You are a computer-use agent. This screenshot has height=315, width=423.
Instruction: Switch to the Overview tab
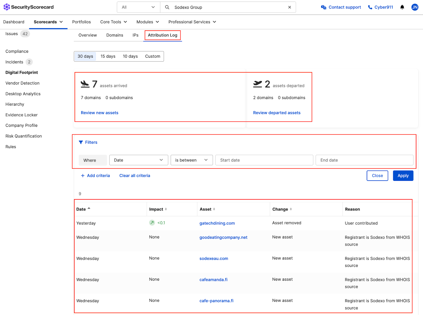pyautogui.click(x=88, y=35)
